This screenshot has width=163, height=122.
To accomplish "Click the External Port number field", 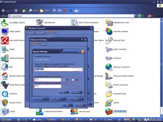I will pos(48,80).
